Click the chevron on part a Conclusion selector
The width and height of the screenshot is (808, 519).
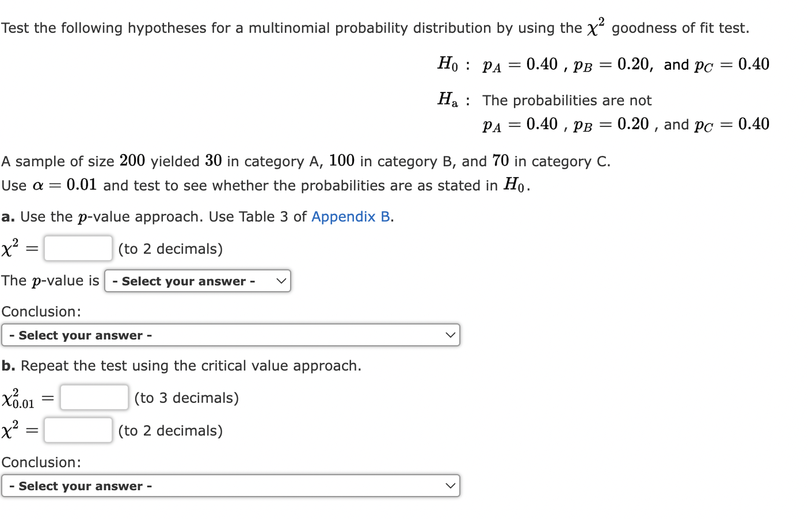(x=451, y=334)
